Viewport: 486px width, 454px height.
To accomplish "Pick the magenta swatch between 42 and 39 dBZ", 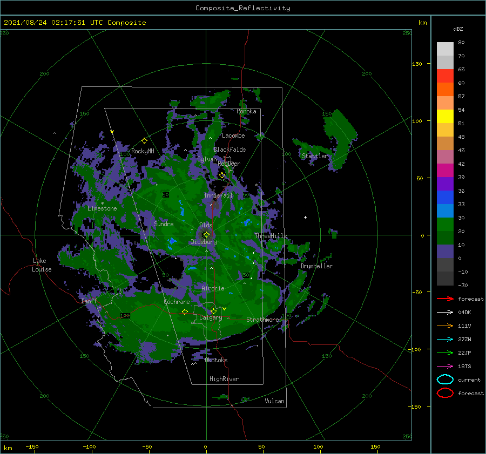I will (445, 171).
